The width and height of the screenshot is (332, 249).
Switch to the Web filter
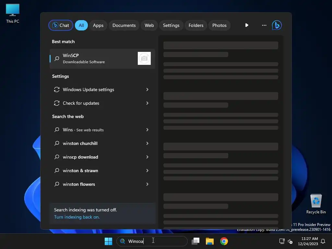click(x=149, y=25)
